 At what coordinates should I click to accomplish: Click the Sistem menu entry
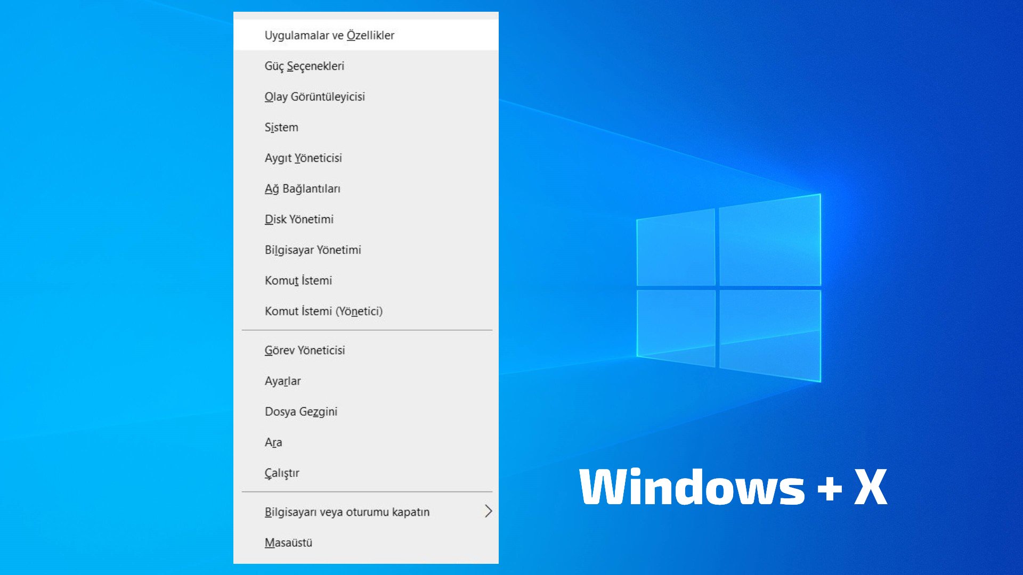point(366,127)
